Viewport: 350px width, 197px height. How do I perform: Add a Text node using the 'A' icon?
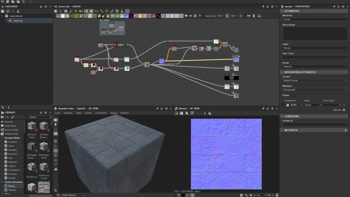(x=145, y=16)
